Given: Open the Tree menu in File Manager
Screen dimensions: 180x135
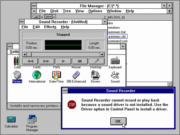Looking at the screenshot, I should pyautogui.click(x=67, y=11).
